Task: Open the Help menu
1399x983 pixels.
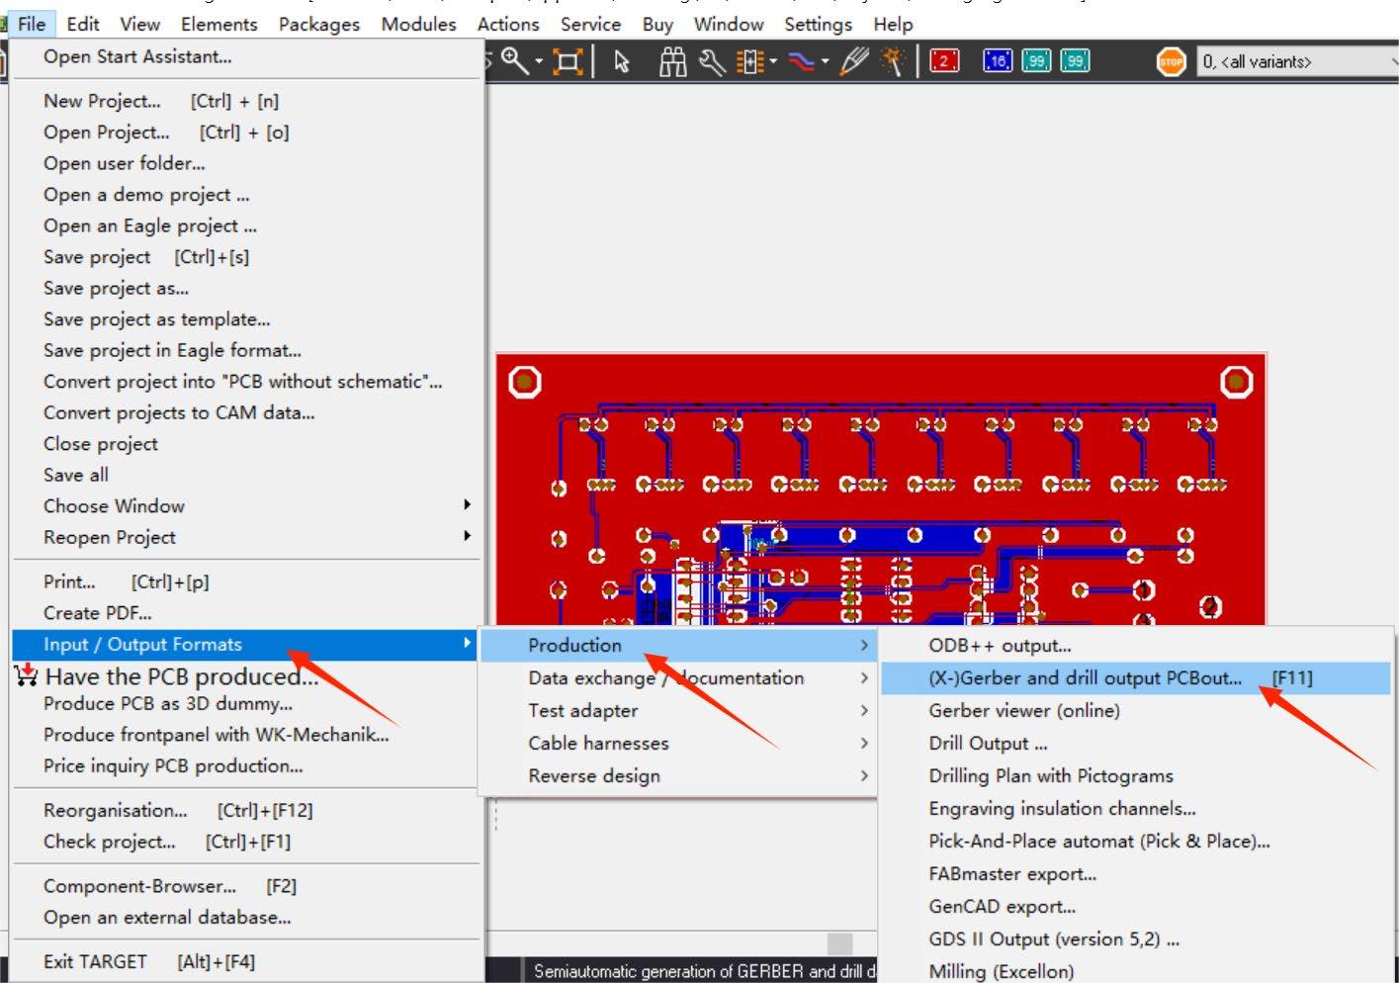Action: point(893,24)
